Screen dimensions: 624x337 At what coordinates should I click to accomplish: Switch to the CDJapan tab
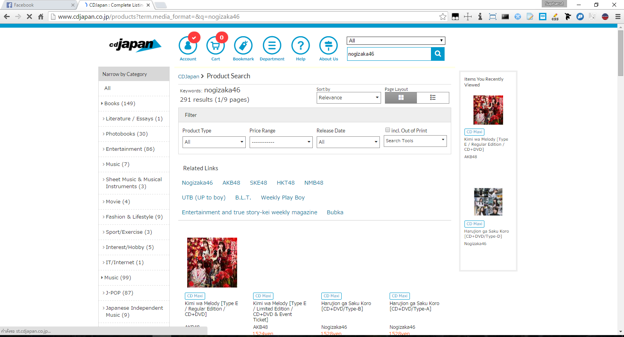116,5
